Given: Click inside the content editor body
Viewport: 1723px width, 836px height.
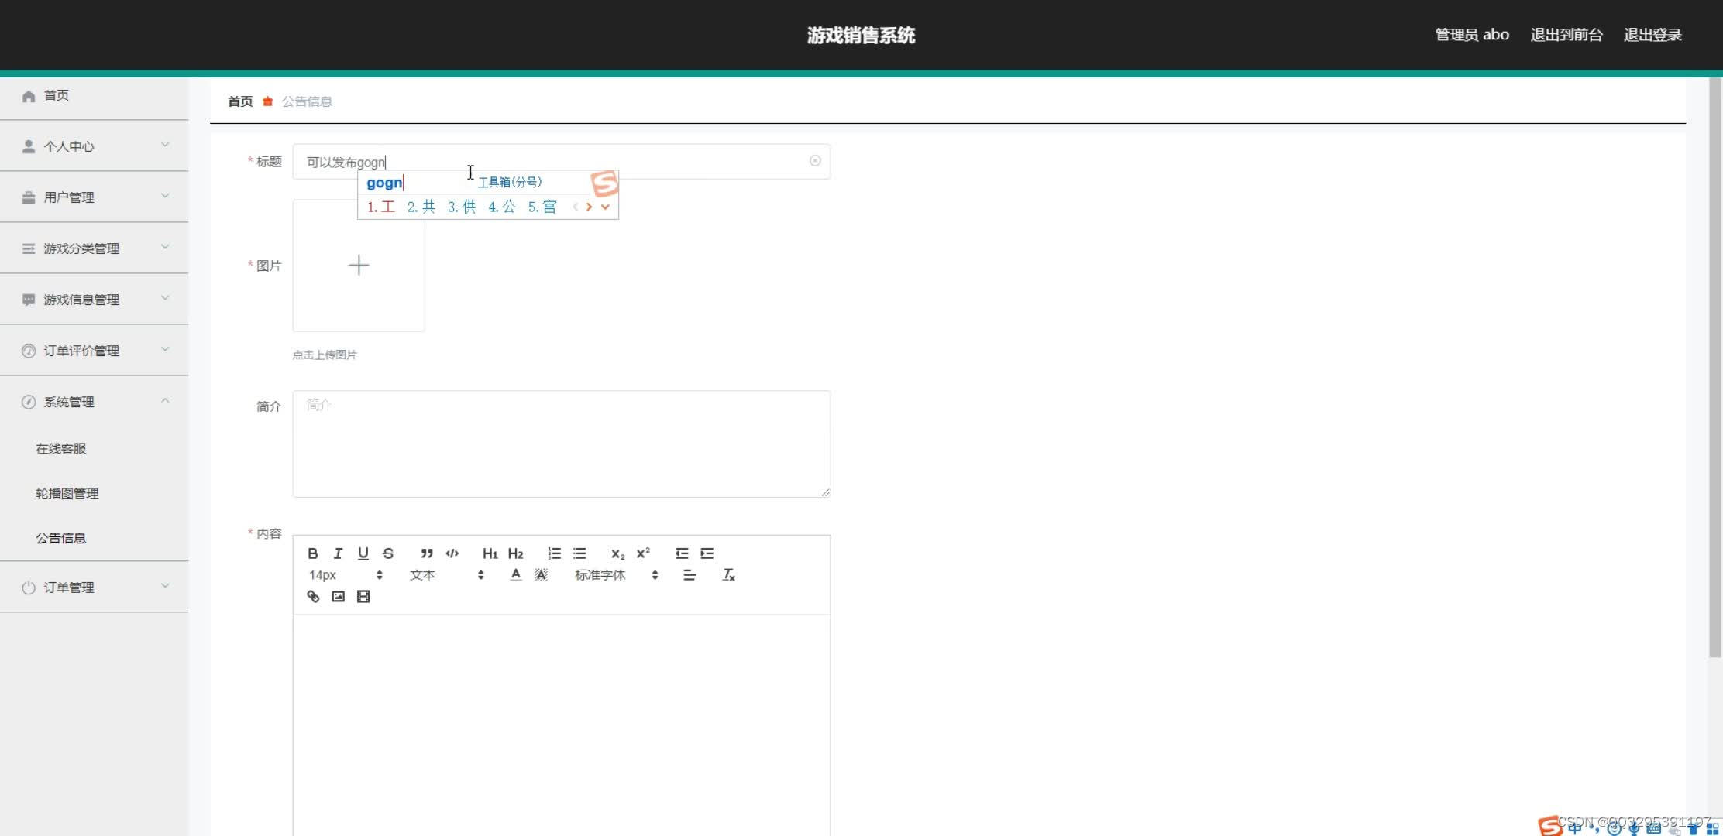Looking at the screenshot, I should 562,725.
